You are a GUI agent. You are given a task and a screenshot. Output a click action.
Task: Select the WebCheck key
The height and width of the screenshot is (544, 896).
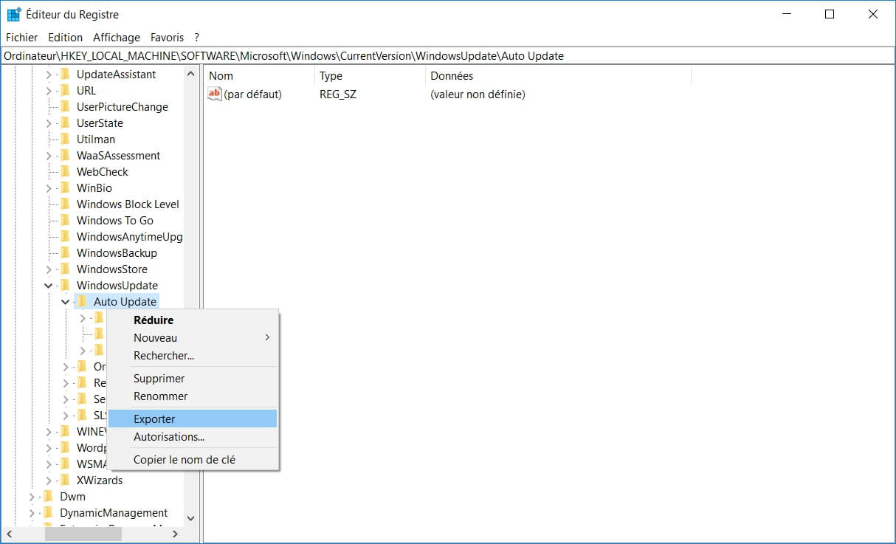coord(103,171)
